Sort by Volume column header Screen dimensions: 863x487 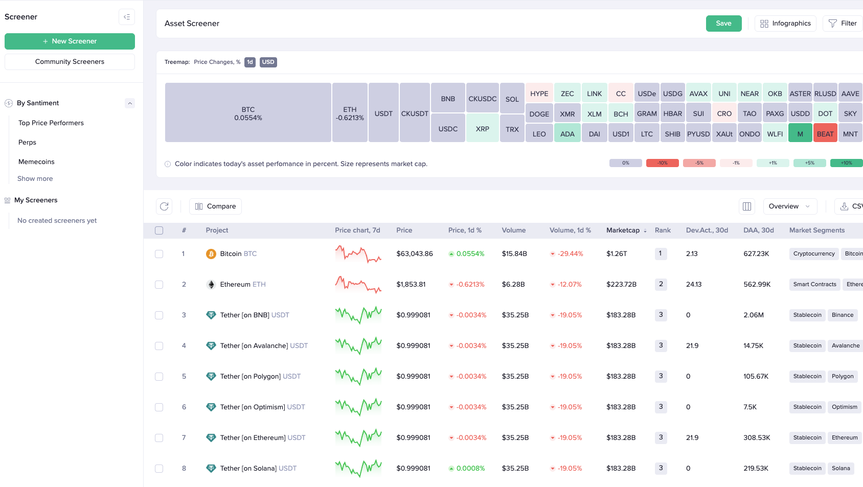coord(514,230)
